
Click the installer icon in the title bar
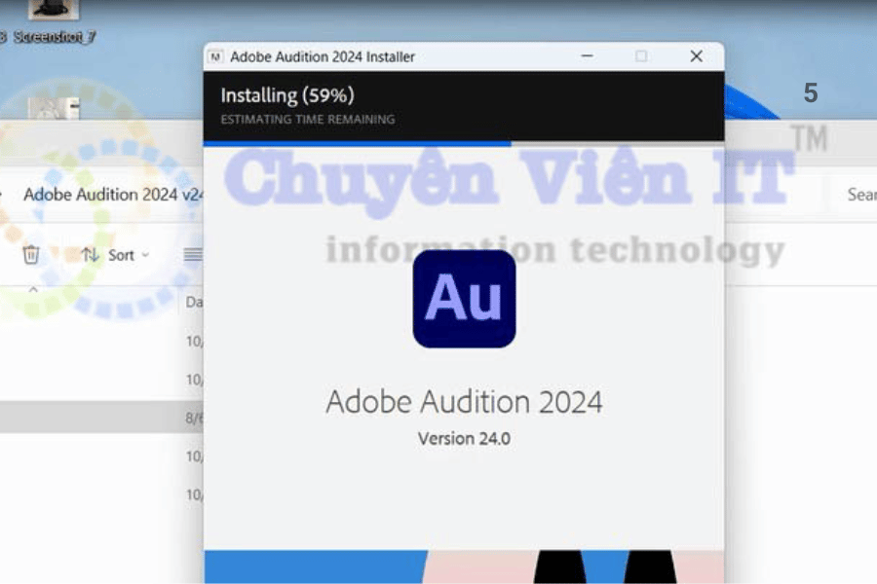coord(216,56)
